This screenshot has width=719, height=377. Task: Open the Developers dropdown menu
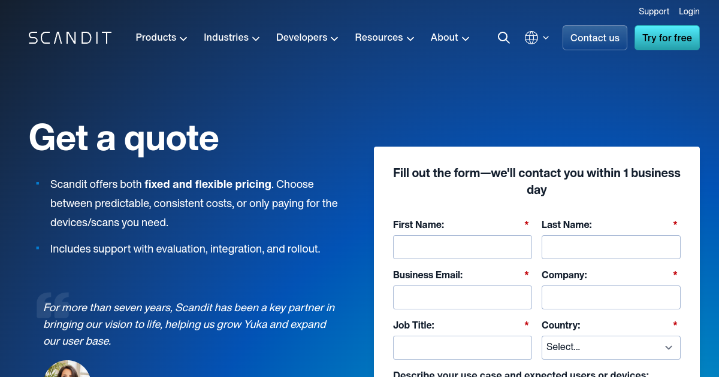307,38
